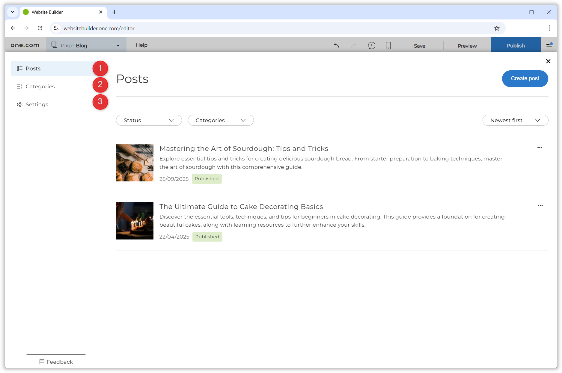562x373 pixels.
Task: Open the browser menu with three dots
Action: pyautogui.click(x=549, y=28)
